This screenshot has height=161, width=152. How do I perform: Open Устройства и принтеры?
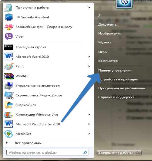118,79
